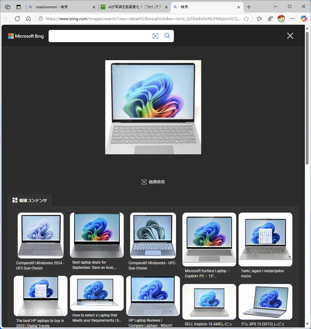Open the favorites list icon
The height and width of the screenshot is (329, 311).
pos(259,19)
